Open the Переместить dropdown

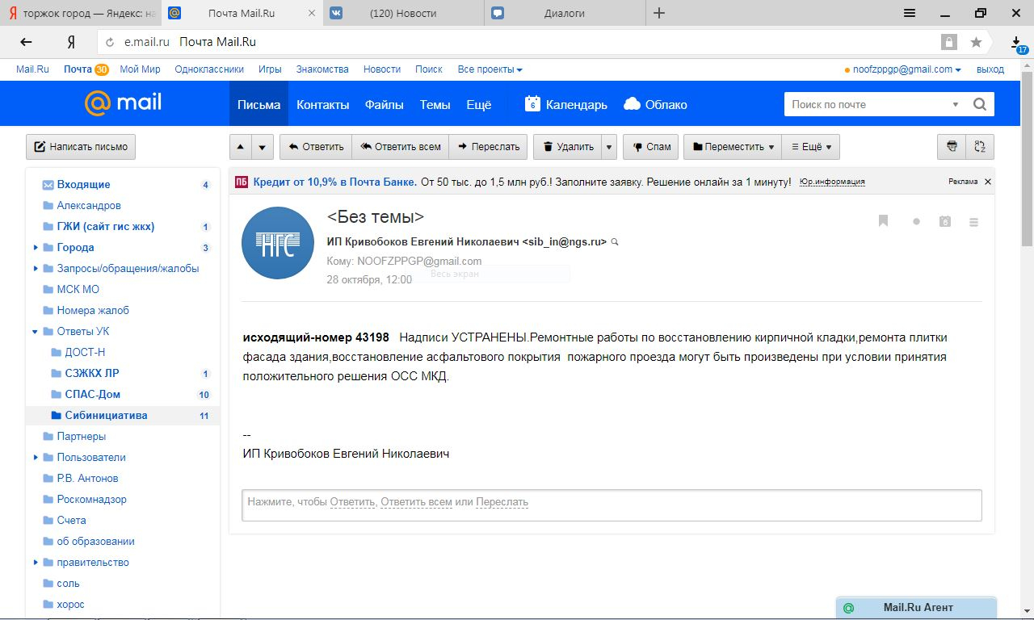coord(733,147)
